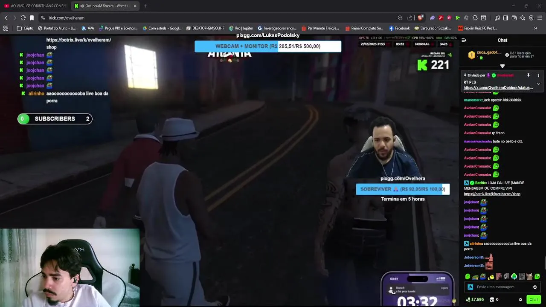Close the OvelheraM Stream tab
The height and width of the screenshot is (307, 546).
[x=135, y=6]
